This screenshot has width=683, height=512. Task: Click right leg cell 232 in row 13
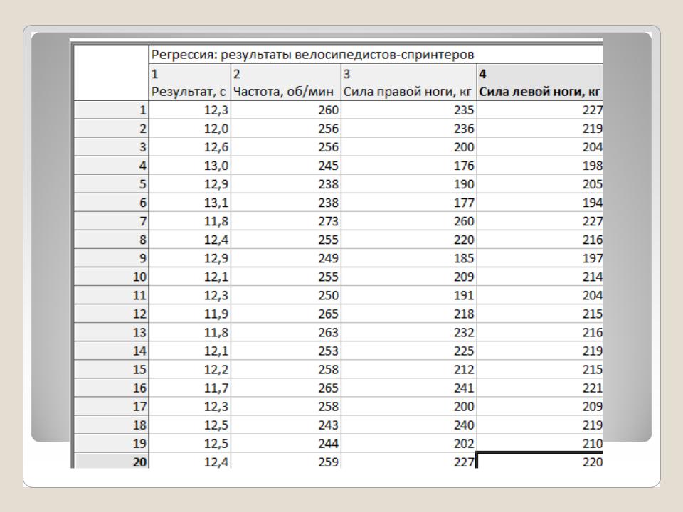pyautogui.click(x=409, y=332)
